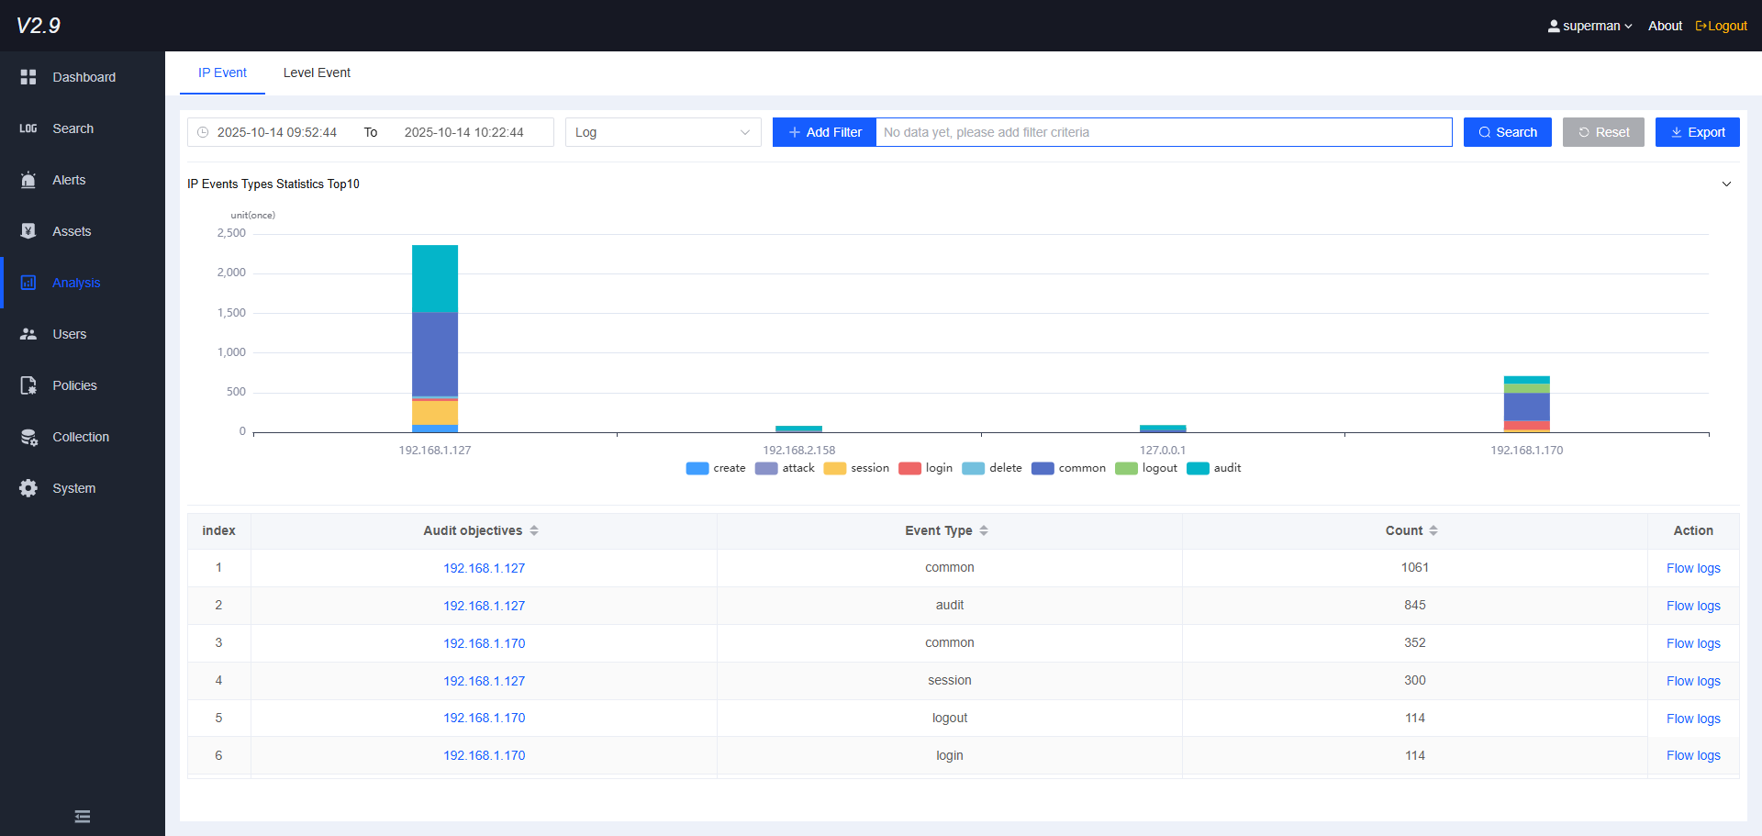The height and width of the screenshot is (836, 1762).
Task: Collapse the sidebar using the bottom icon
Action: point(82,816)
